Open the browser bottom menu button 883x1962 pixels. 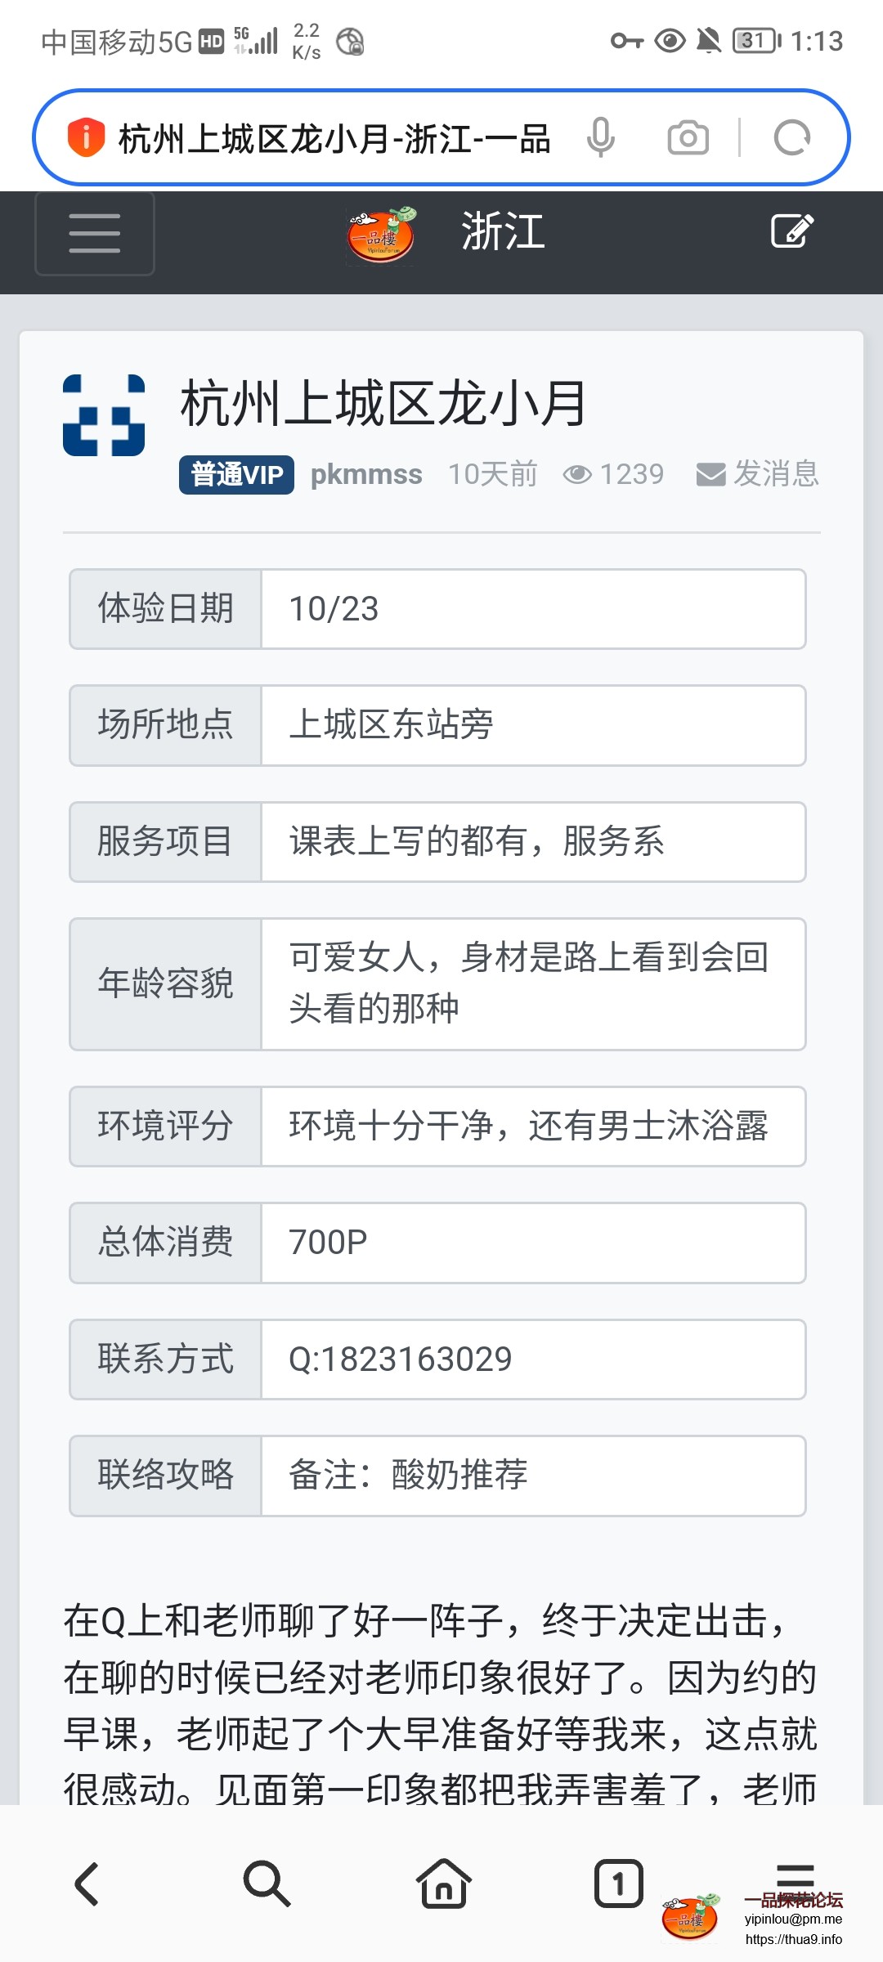click(x=795, y=1876)
